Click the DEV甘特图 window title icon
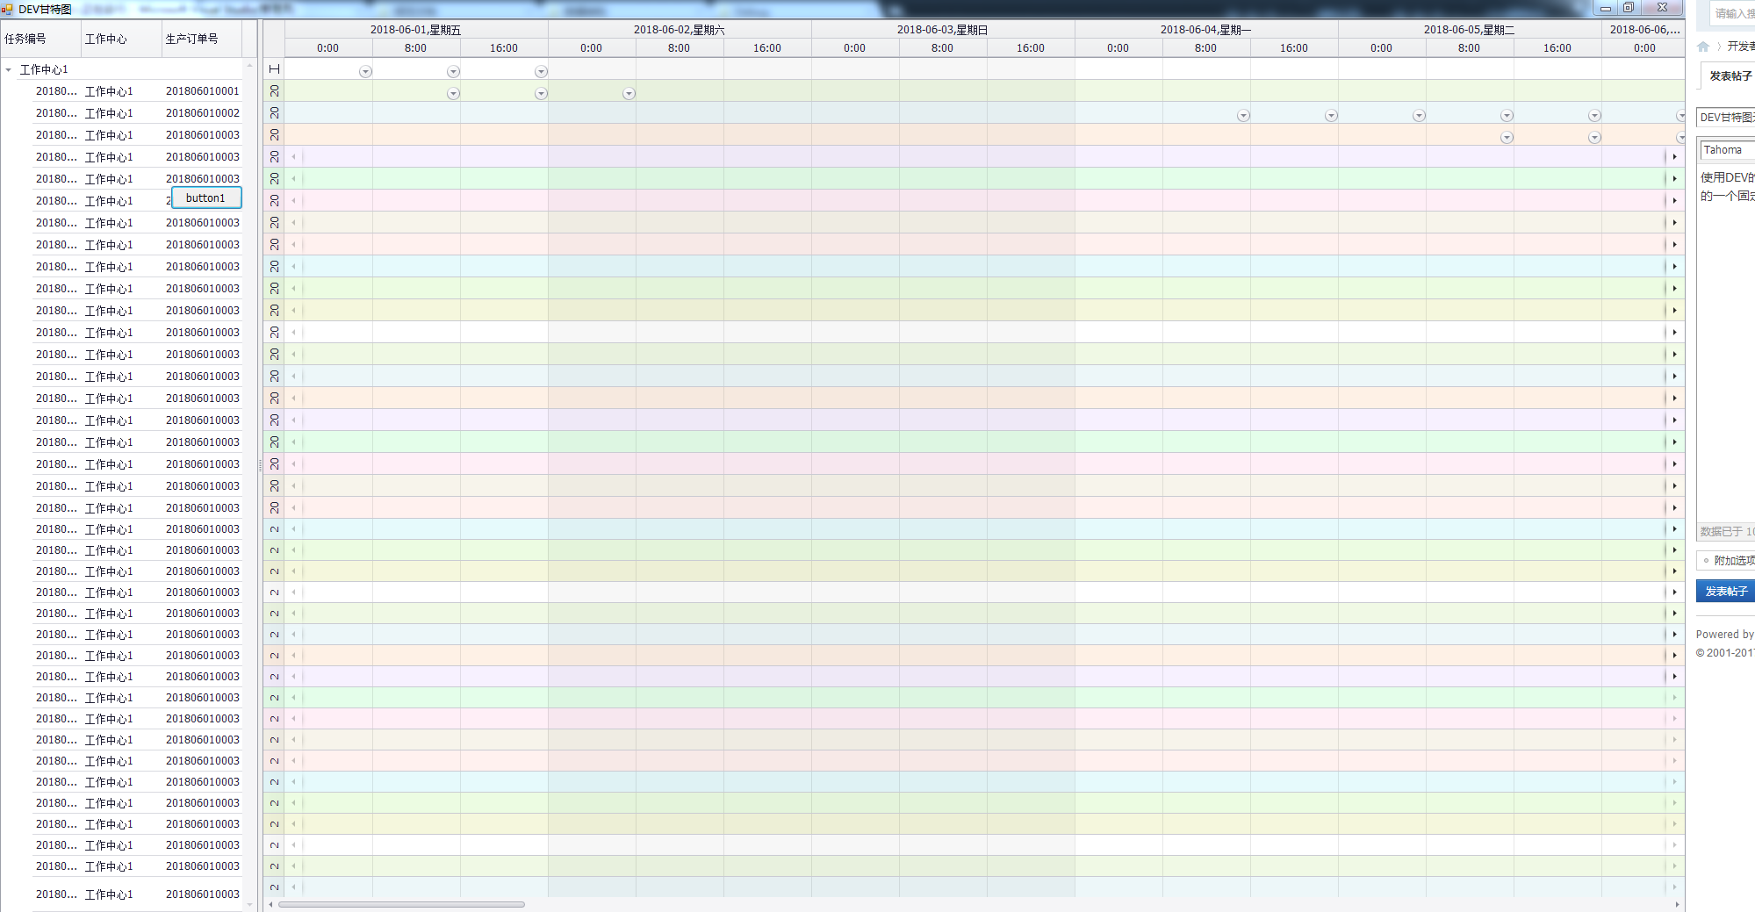 click(x=8, y=10)
